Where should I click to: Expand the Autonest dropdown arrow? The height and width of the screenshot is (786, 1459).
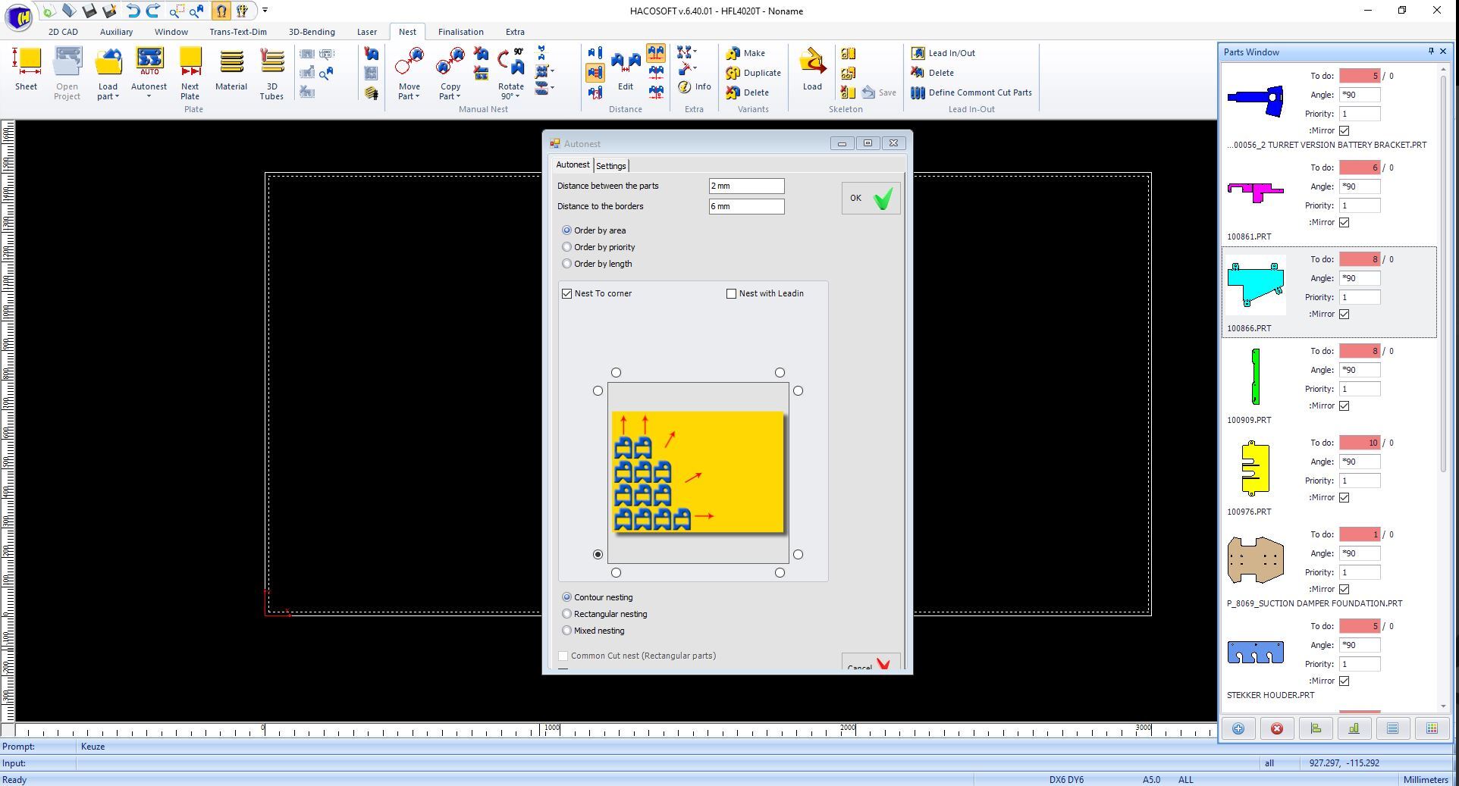149,96
